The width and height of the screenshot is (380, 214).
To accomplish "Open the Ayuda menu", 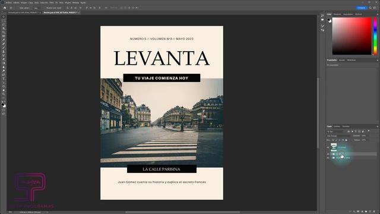I will tap(83, 2).
